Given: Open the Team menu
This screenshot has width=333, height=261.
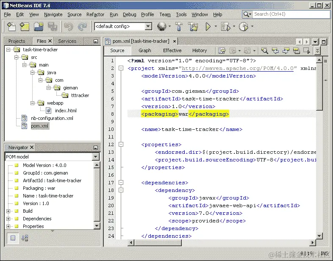Looking at the screenshot, I should 165,14.
